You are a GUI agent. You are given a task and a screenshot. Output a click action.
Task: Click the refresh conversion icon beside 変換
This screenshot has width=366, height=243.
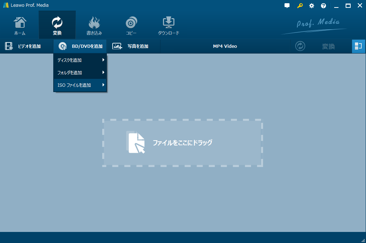(x=300, y=46)
